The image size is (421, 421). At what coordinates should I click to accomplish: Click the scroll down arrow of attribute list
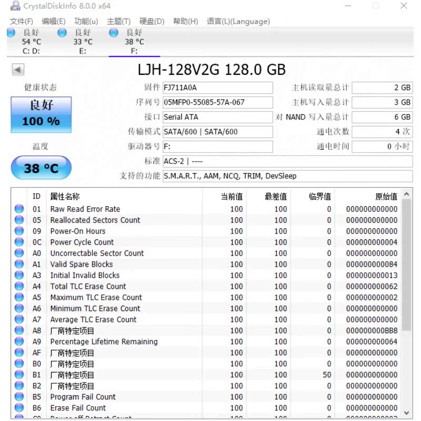coord(406,413)
